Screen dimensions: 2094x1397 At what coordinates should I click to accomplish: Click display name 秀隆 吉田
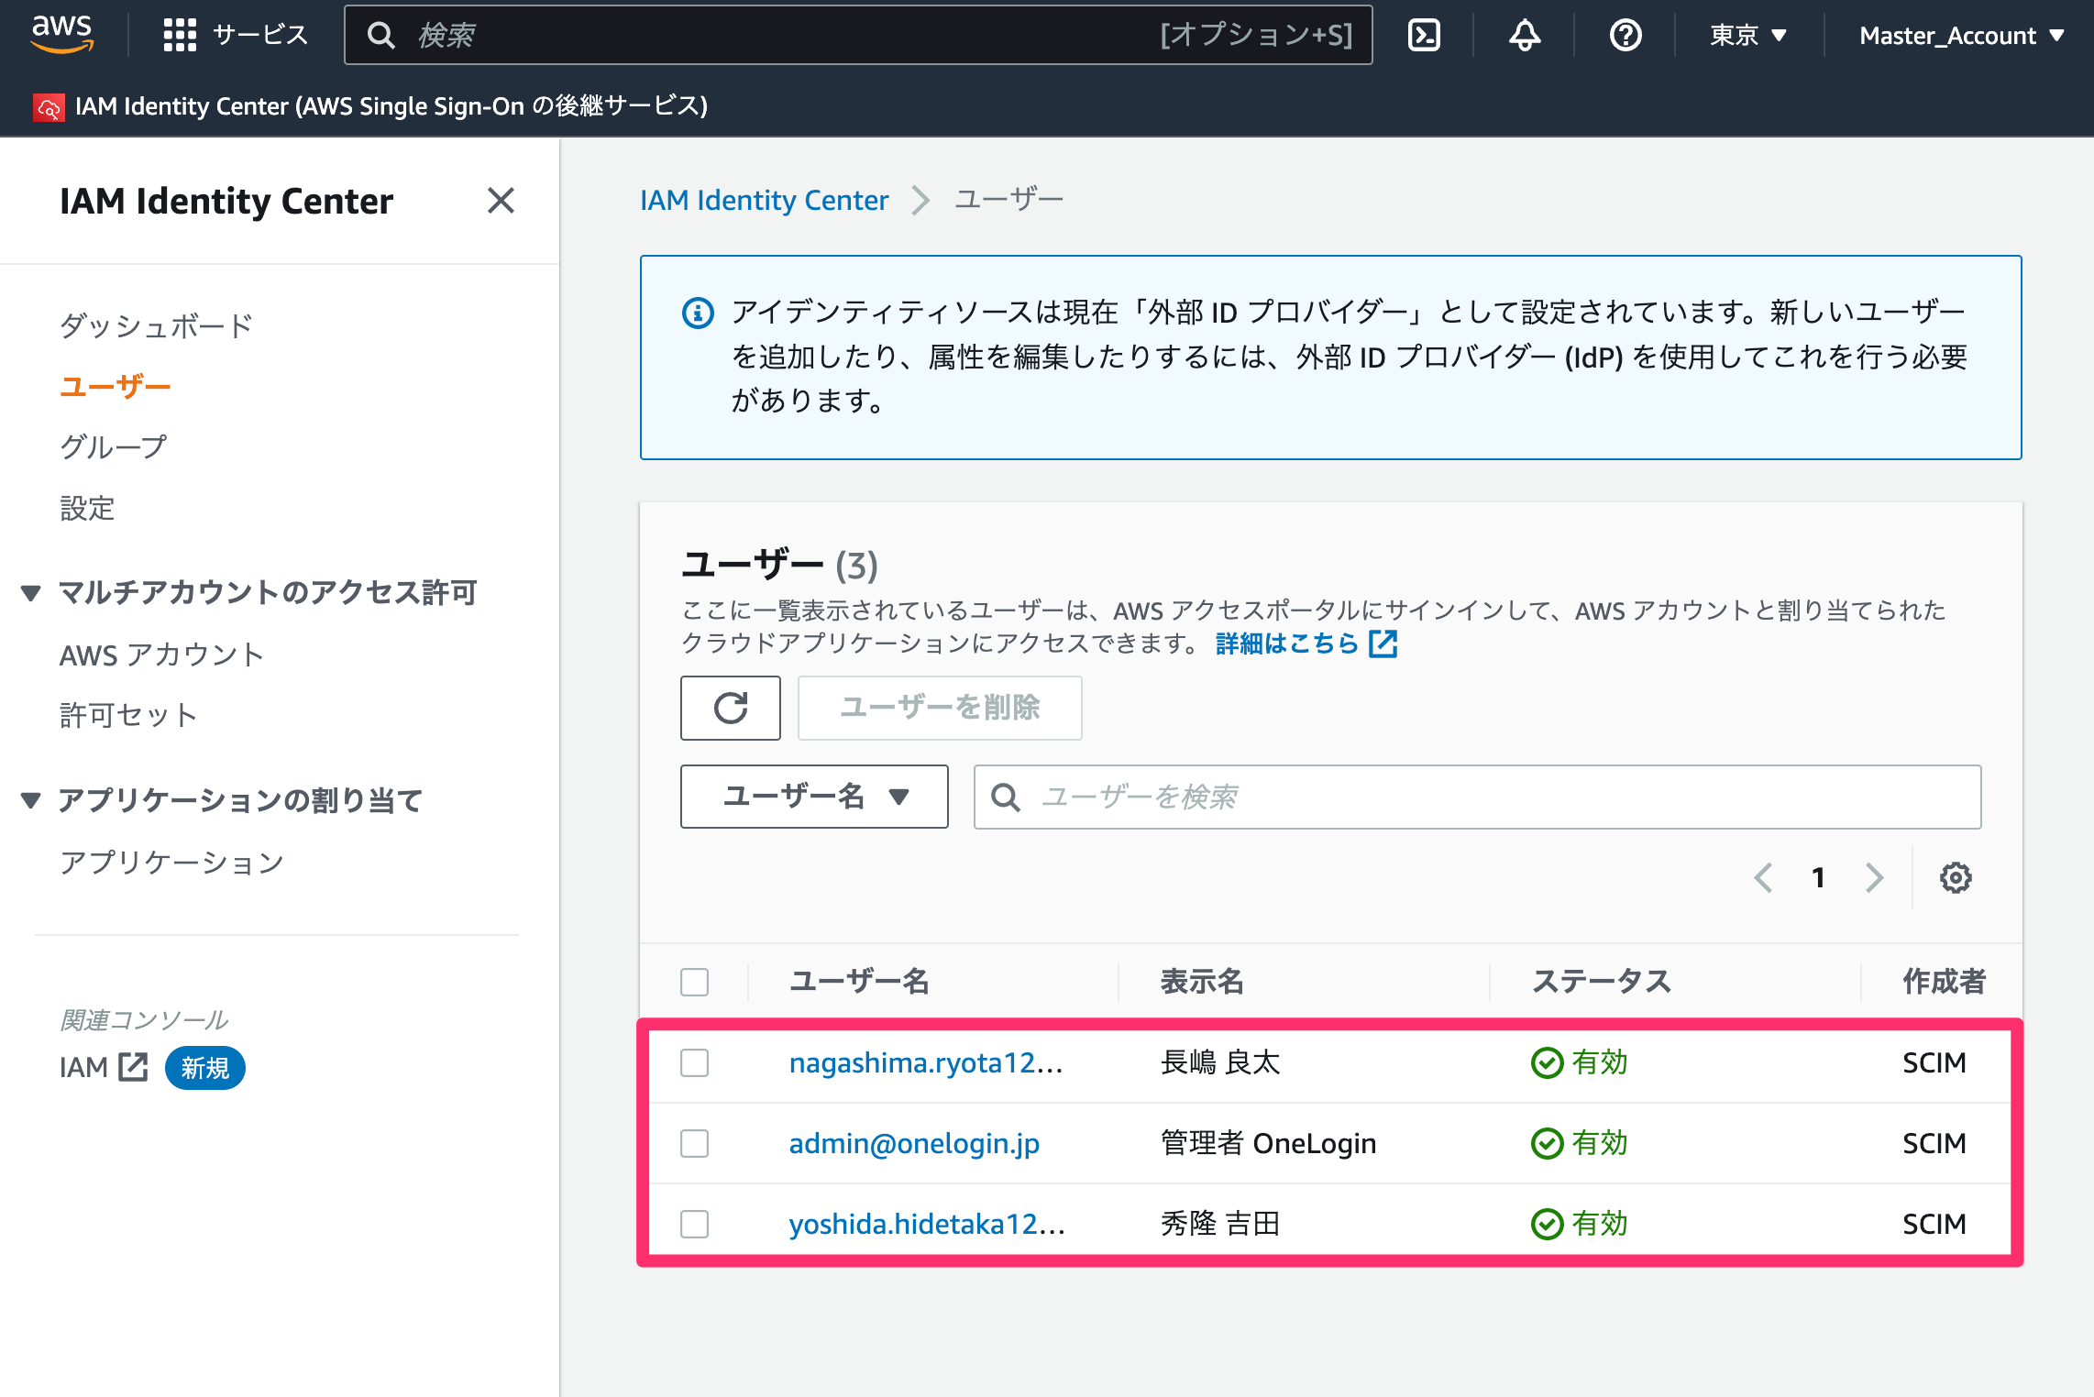pyautogui.click(x=1220, y=1224)
